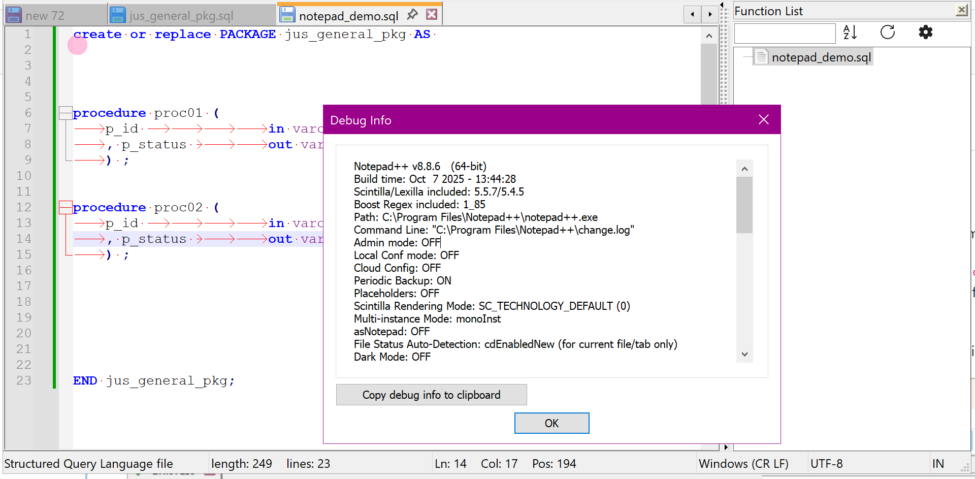The image size is (975, 479).
Task: Click OK to dismiss Debug Info
Action: click(x=551, y=423)
